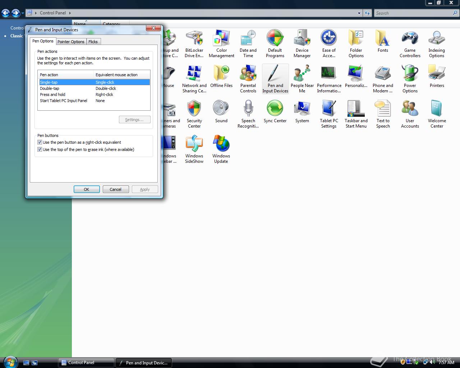Click Control Panel breadcrumb in address bar

(52, 13)
